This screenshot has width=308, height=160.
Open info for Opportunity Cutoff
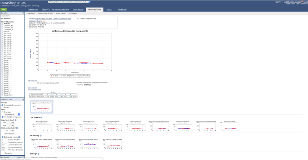point(16,120)
